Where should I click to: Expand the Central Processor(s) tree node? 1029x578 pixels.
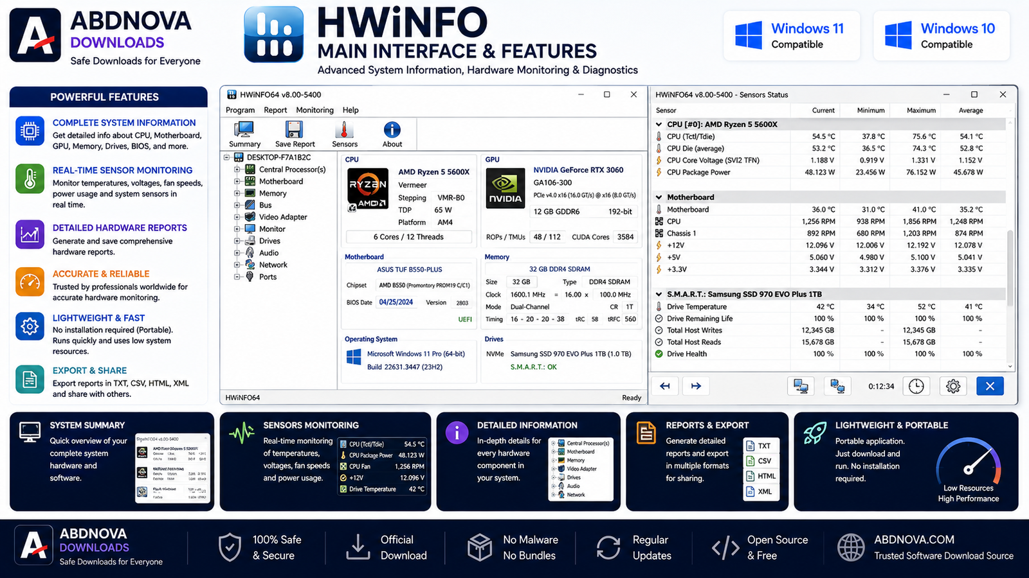[237, 170]
